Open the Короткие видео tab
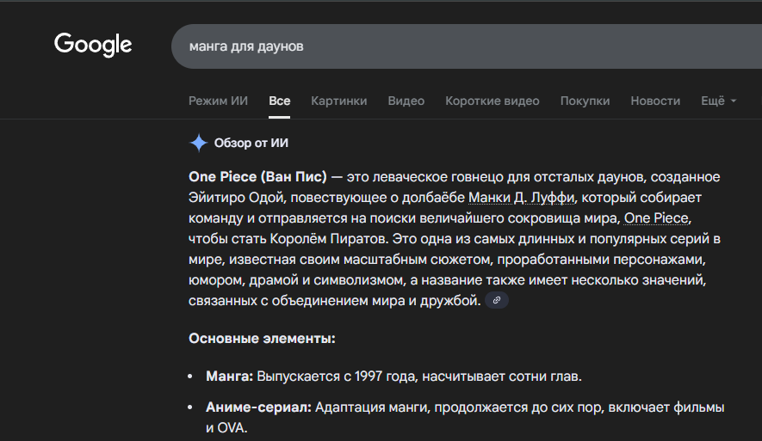The width and height of the screenshot is (762, 441). (492, 101)
